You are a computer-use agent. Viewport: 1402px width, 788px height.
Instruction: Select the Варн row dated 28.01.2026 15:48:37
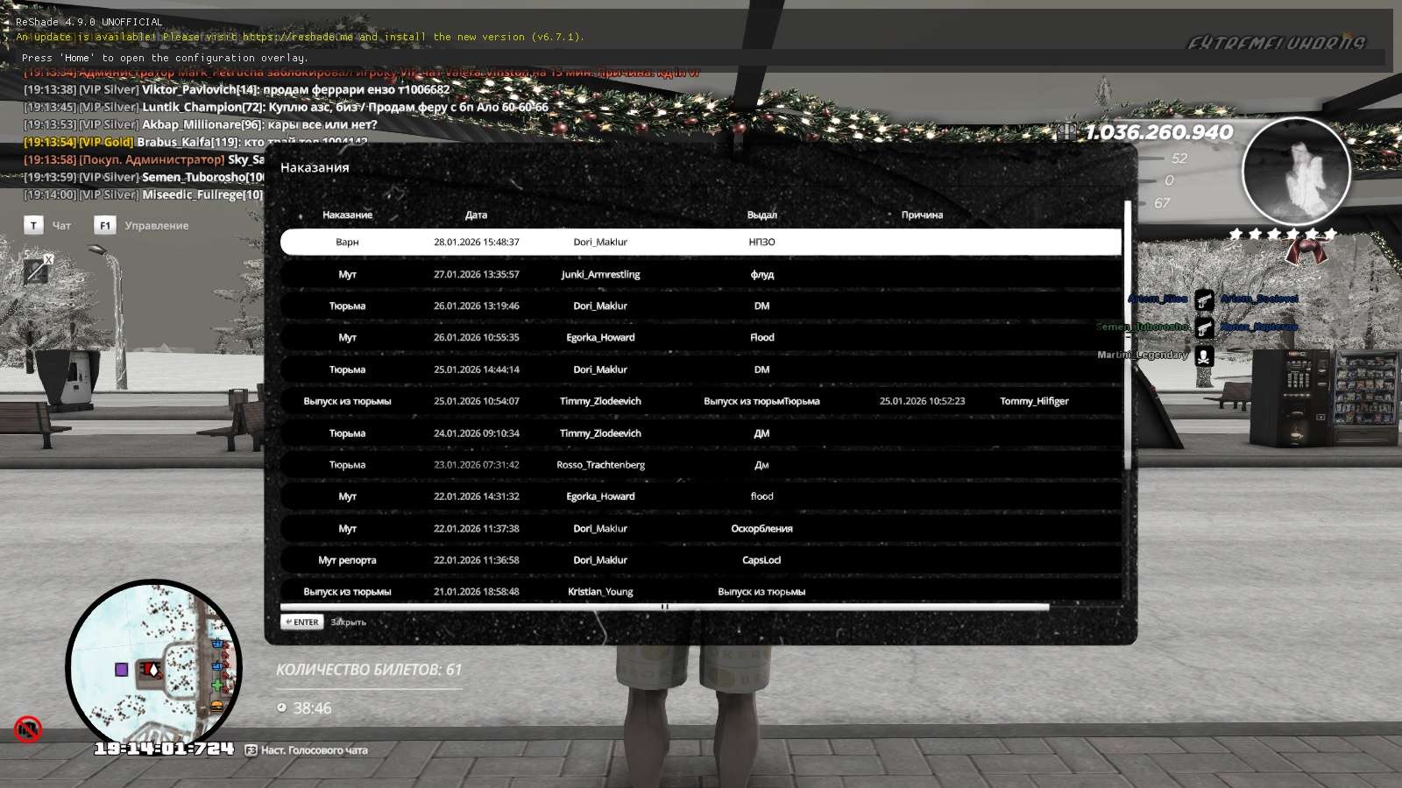tap(700, 243)
